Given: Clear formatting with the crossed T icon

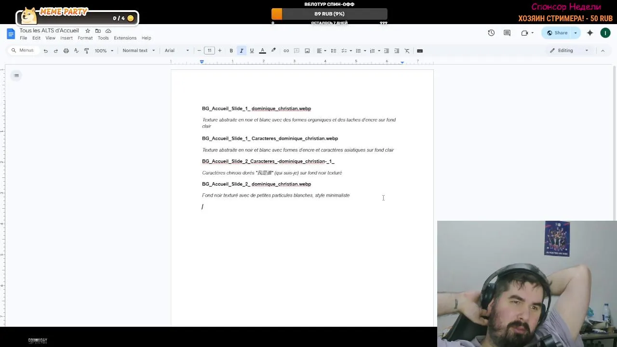Looking at the screenshot, I should click(x=407, y=51).
